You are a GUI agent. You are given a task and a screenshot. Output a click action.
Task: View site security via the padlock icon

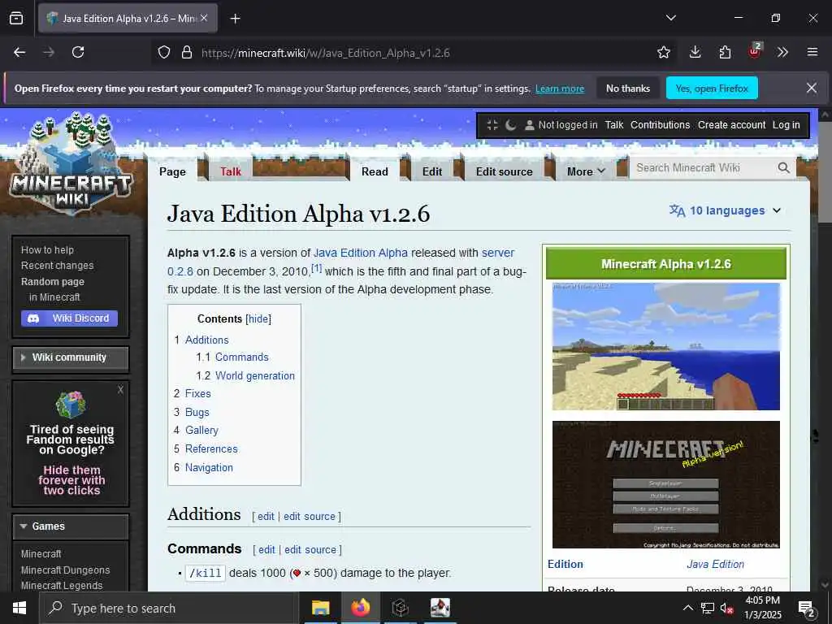(186, 52)
